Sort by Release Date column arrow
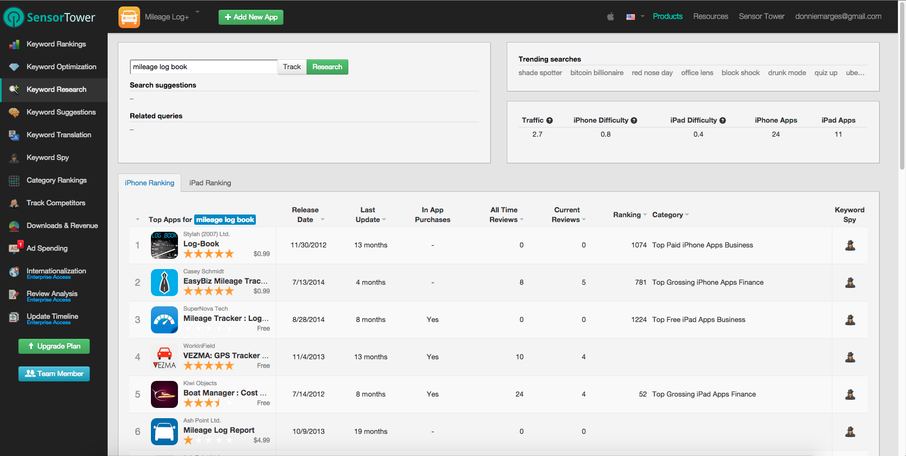 (322, 220)
